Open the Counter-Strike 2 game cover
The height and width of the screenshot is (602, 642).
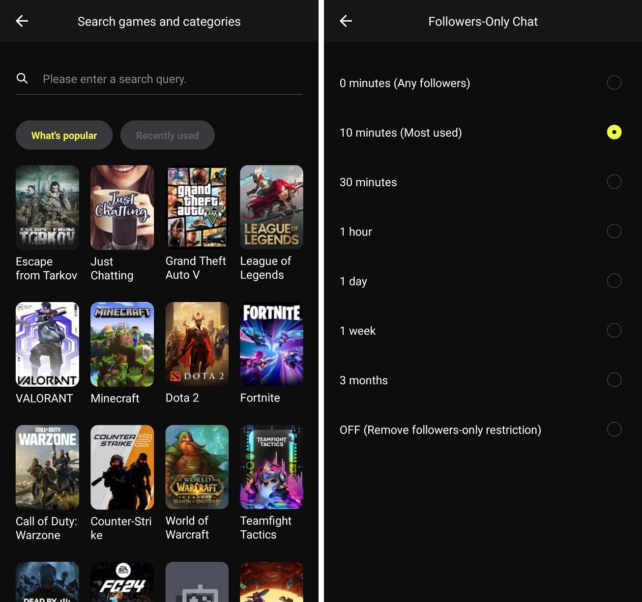[x=122, y=467]
